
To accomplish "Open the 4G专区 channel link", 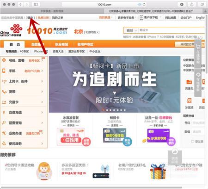I will [x=24, y=51].
